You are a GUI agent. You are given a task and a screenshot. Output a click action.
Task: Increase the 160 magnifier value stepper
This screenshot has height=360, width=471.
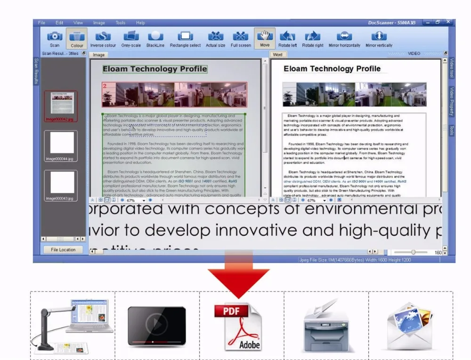(445, 248)
